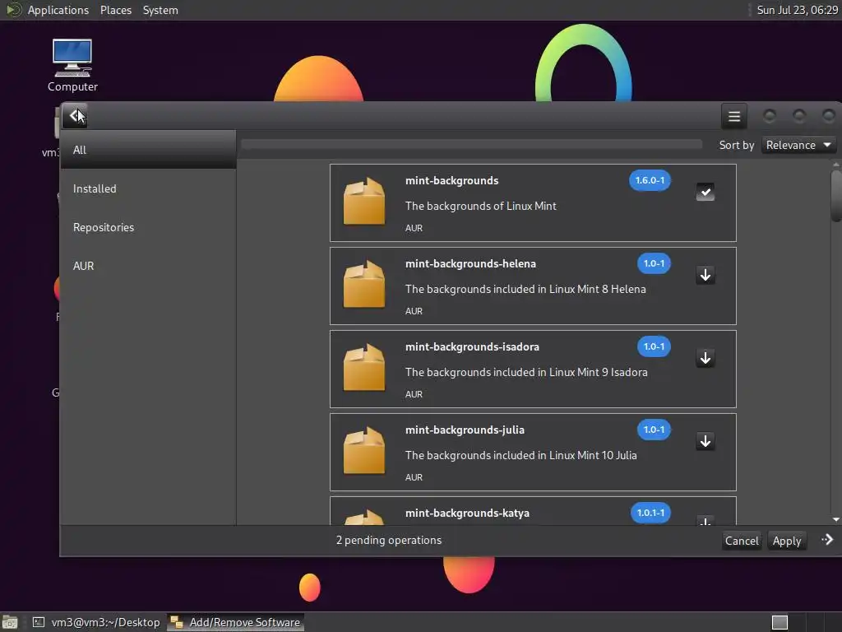Click version badge of mint-backgrounds-helena
Viewport: 842px width, 632px height.
(x=654, y=264)
